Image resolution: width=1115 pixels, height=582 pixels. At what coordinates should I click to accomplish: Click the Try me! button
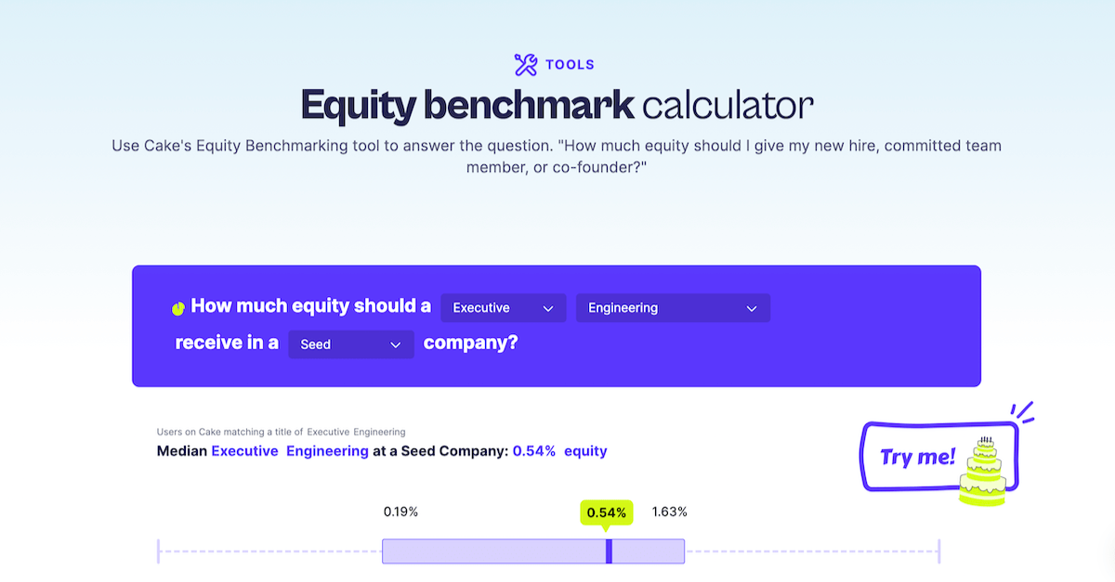coord(918,456)
